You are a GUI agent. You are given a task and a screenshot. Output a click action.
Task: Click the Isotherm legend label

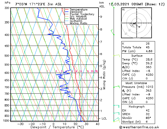click(x=76, y=21)
